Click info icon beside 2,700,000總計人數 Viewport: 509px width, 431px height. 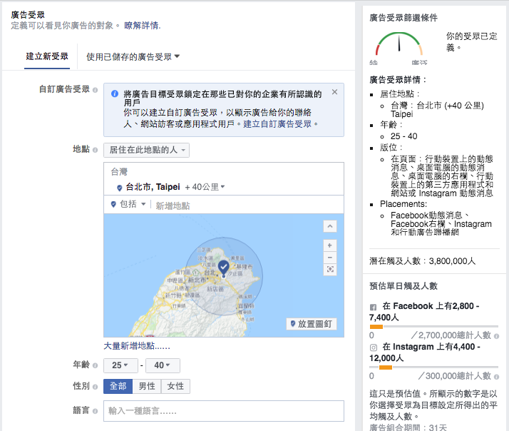tap(496, 336)
